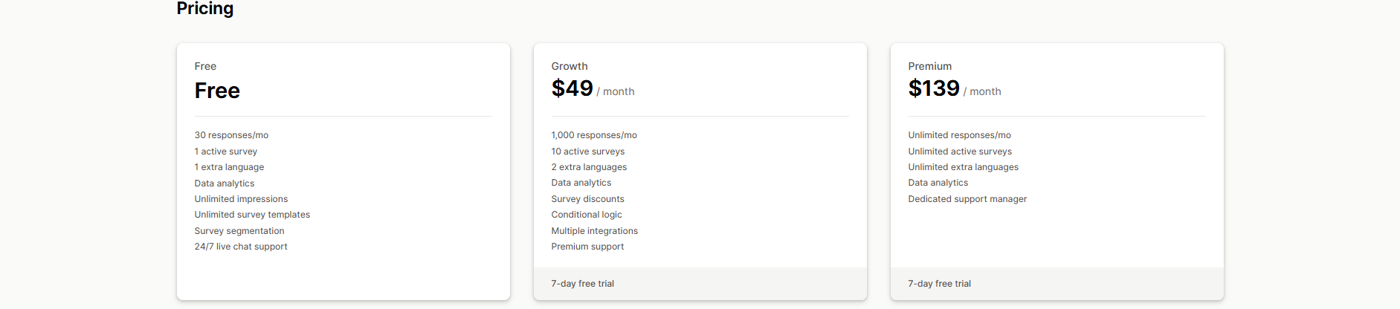Click "1,000 responses/mo" in Growth plan
Viewport: 1400px width, 309px height.
click(x=594, y=135)
